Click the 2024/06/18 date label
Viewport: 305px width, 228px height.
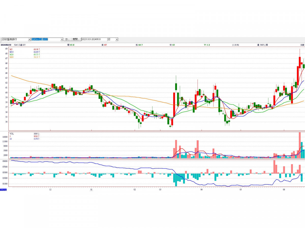[5, 45]
